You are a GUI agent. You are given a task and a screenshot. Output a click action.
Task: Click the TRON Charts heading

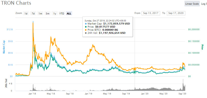(x=16, y=3)
